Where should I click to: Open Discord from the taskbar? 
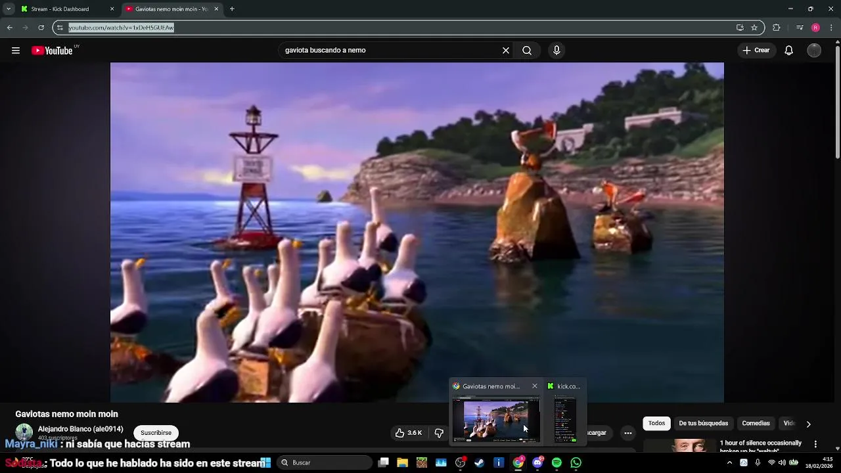point(537,462)
